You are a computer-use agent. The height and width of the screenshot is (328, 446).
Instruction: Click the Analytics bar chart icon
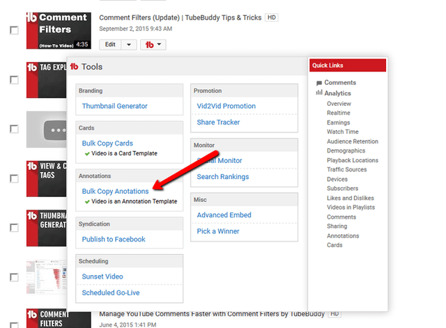click(319, 93)
